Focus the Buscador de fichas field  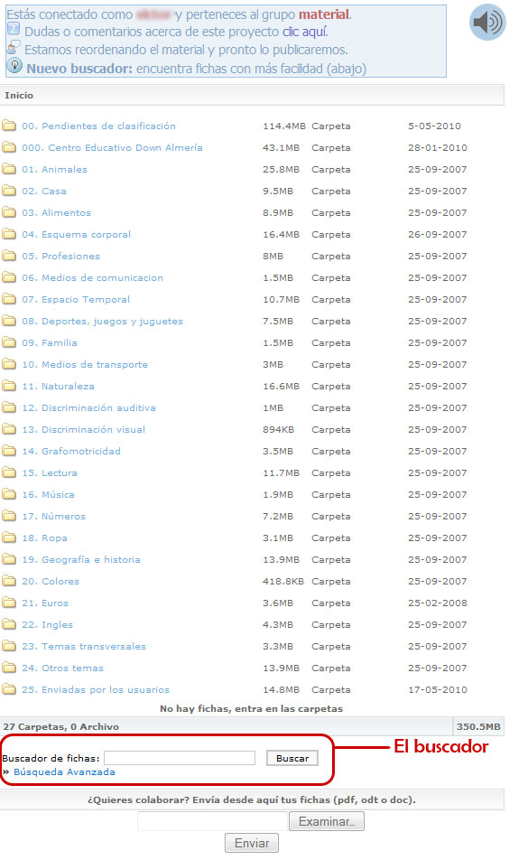[x=180, y=758]
